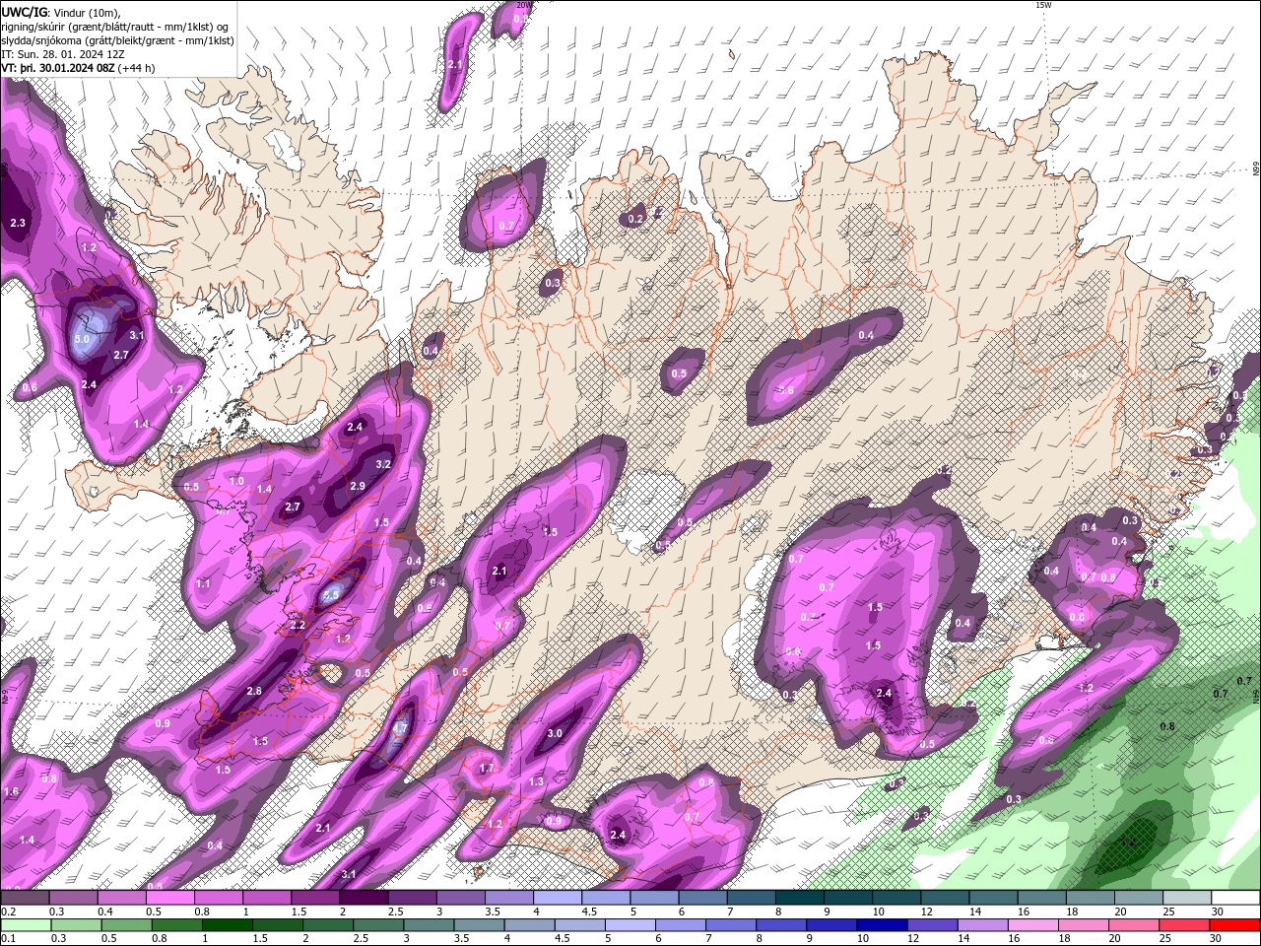The height and width of the screenshot is (946, 1261).
Task: Select the white 30 swatch in snow legend
Action: point(1234,898)
